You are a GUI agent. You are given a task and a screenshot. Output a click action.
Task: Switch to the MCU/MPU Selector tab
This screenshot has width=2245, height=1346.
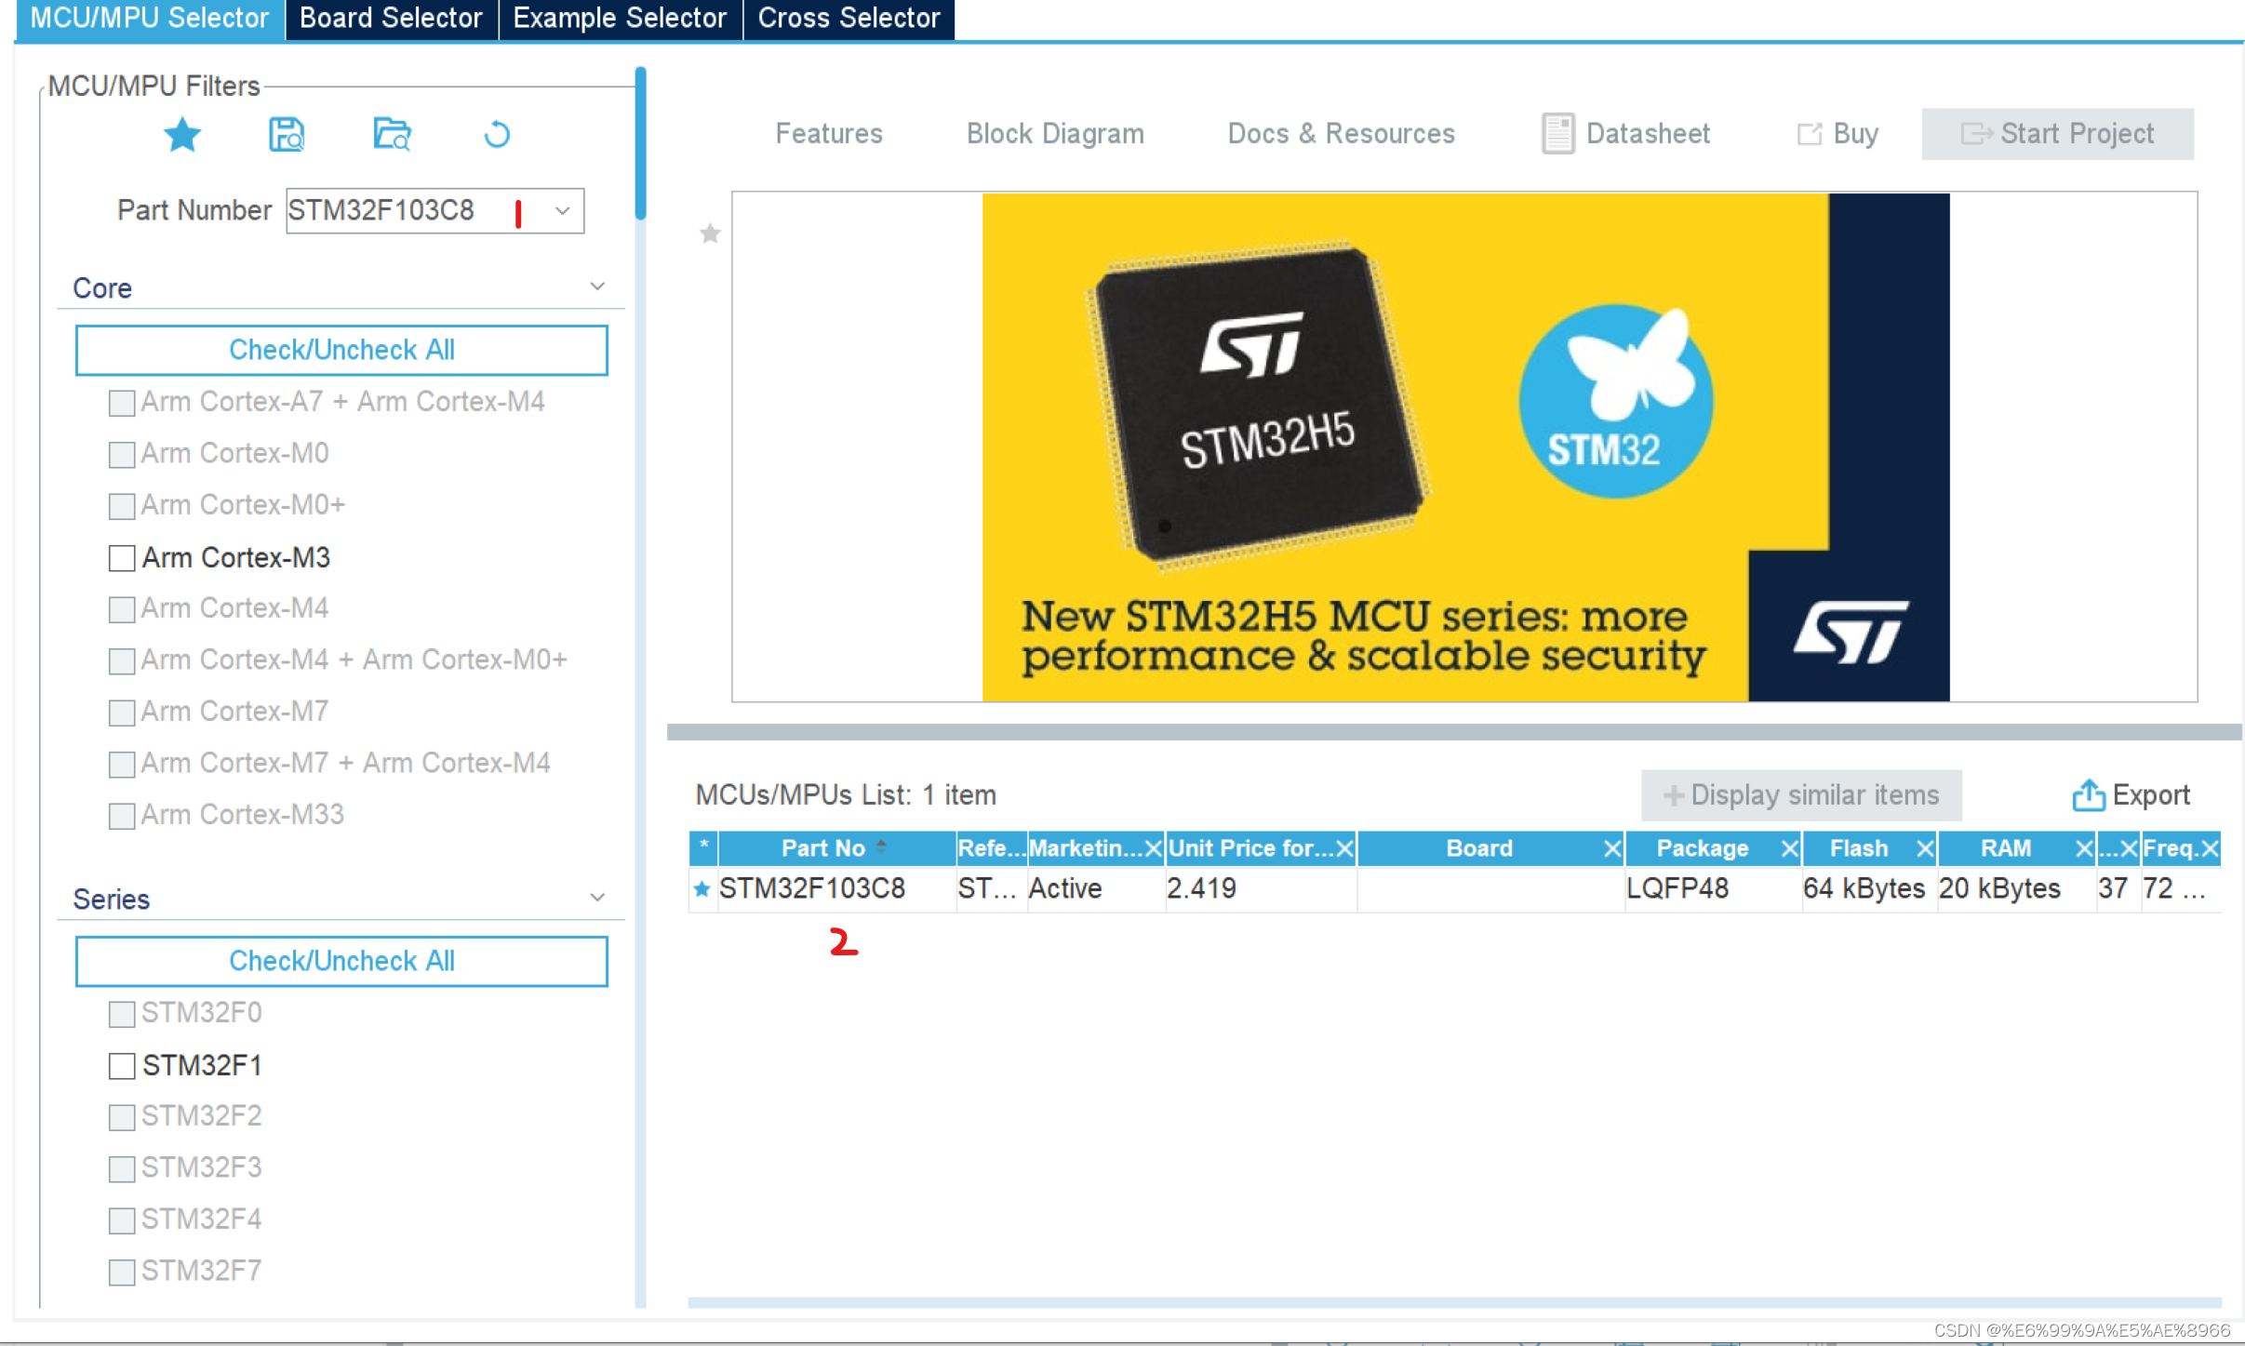click(x=149, y=19)
